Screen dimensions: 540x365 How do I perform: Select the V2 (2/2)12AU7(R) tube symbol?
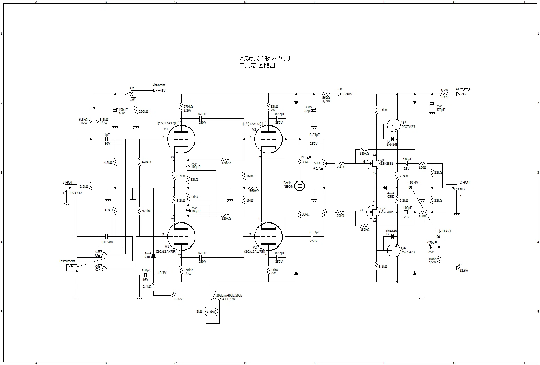tap(268, 236)
